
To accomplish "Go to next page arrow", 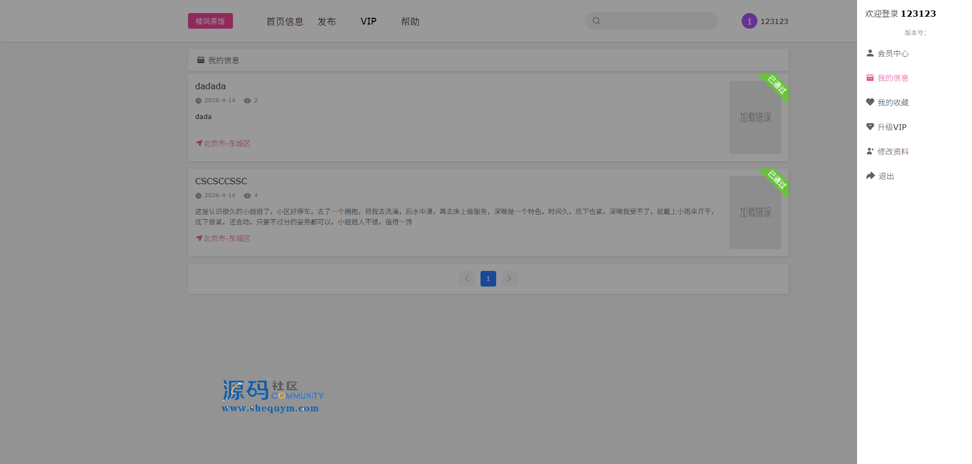I will click(510, 279).
